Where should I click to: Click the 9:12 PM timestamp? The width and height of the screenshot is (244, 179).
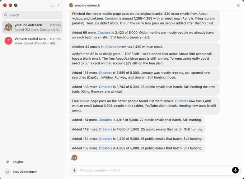click(x=55, y=25)
